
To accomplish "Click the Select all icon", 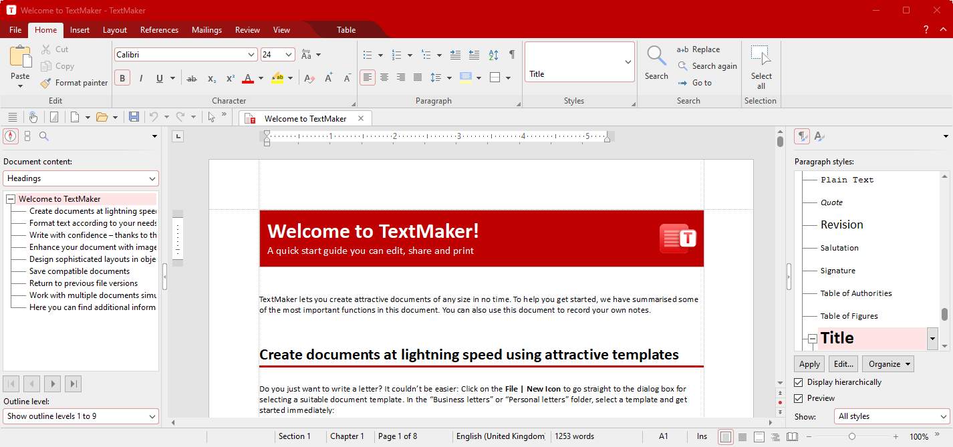I will (x=761, y=55).
